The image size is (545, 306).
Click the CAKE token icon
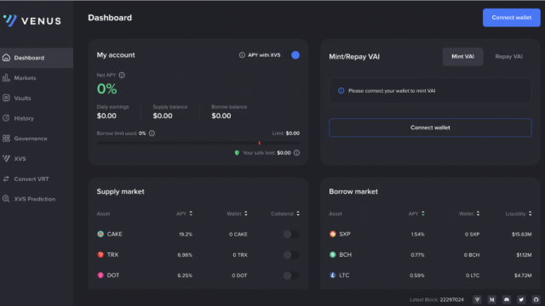click(100, 234)
